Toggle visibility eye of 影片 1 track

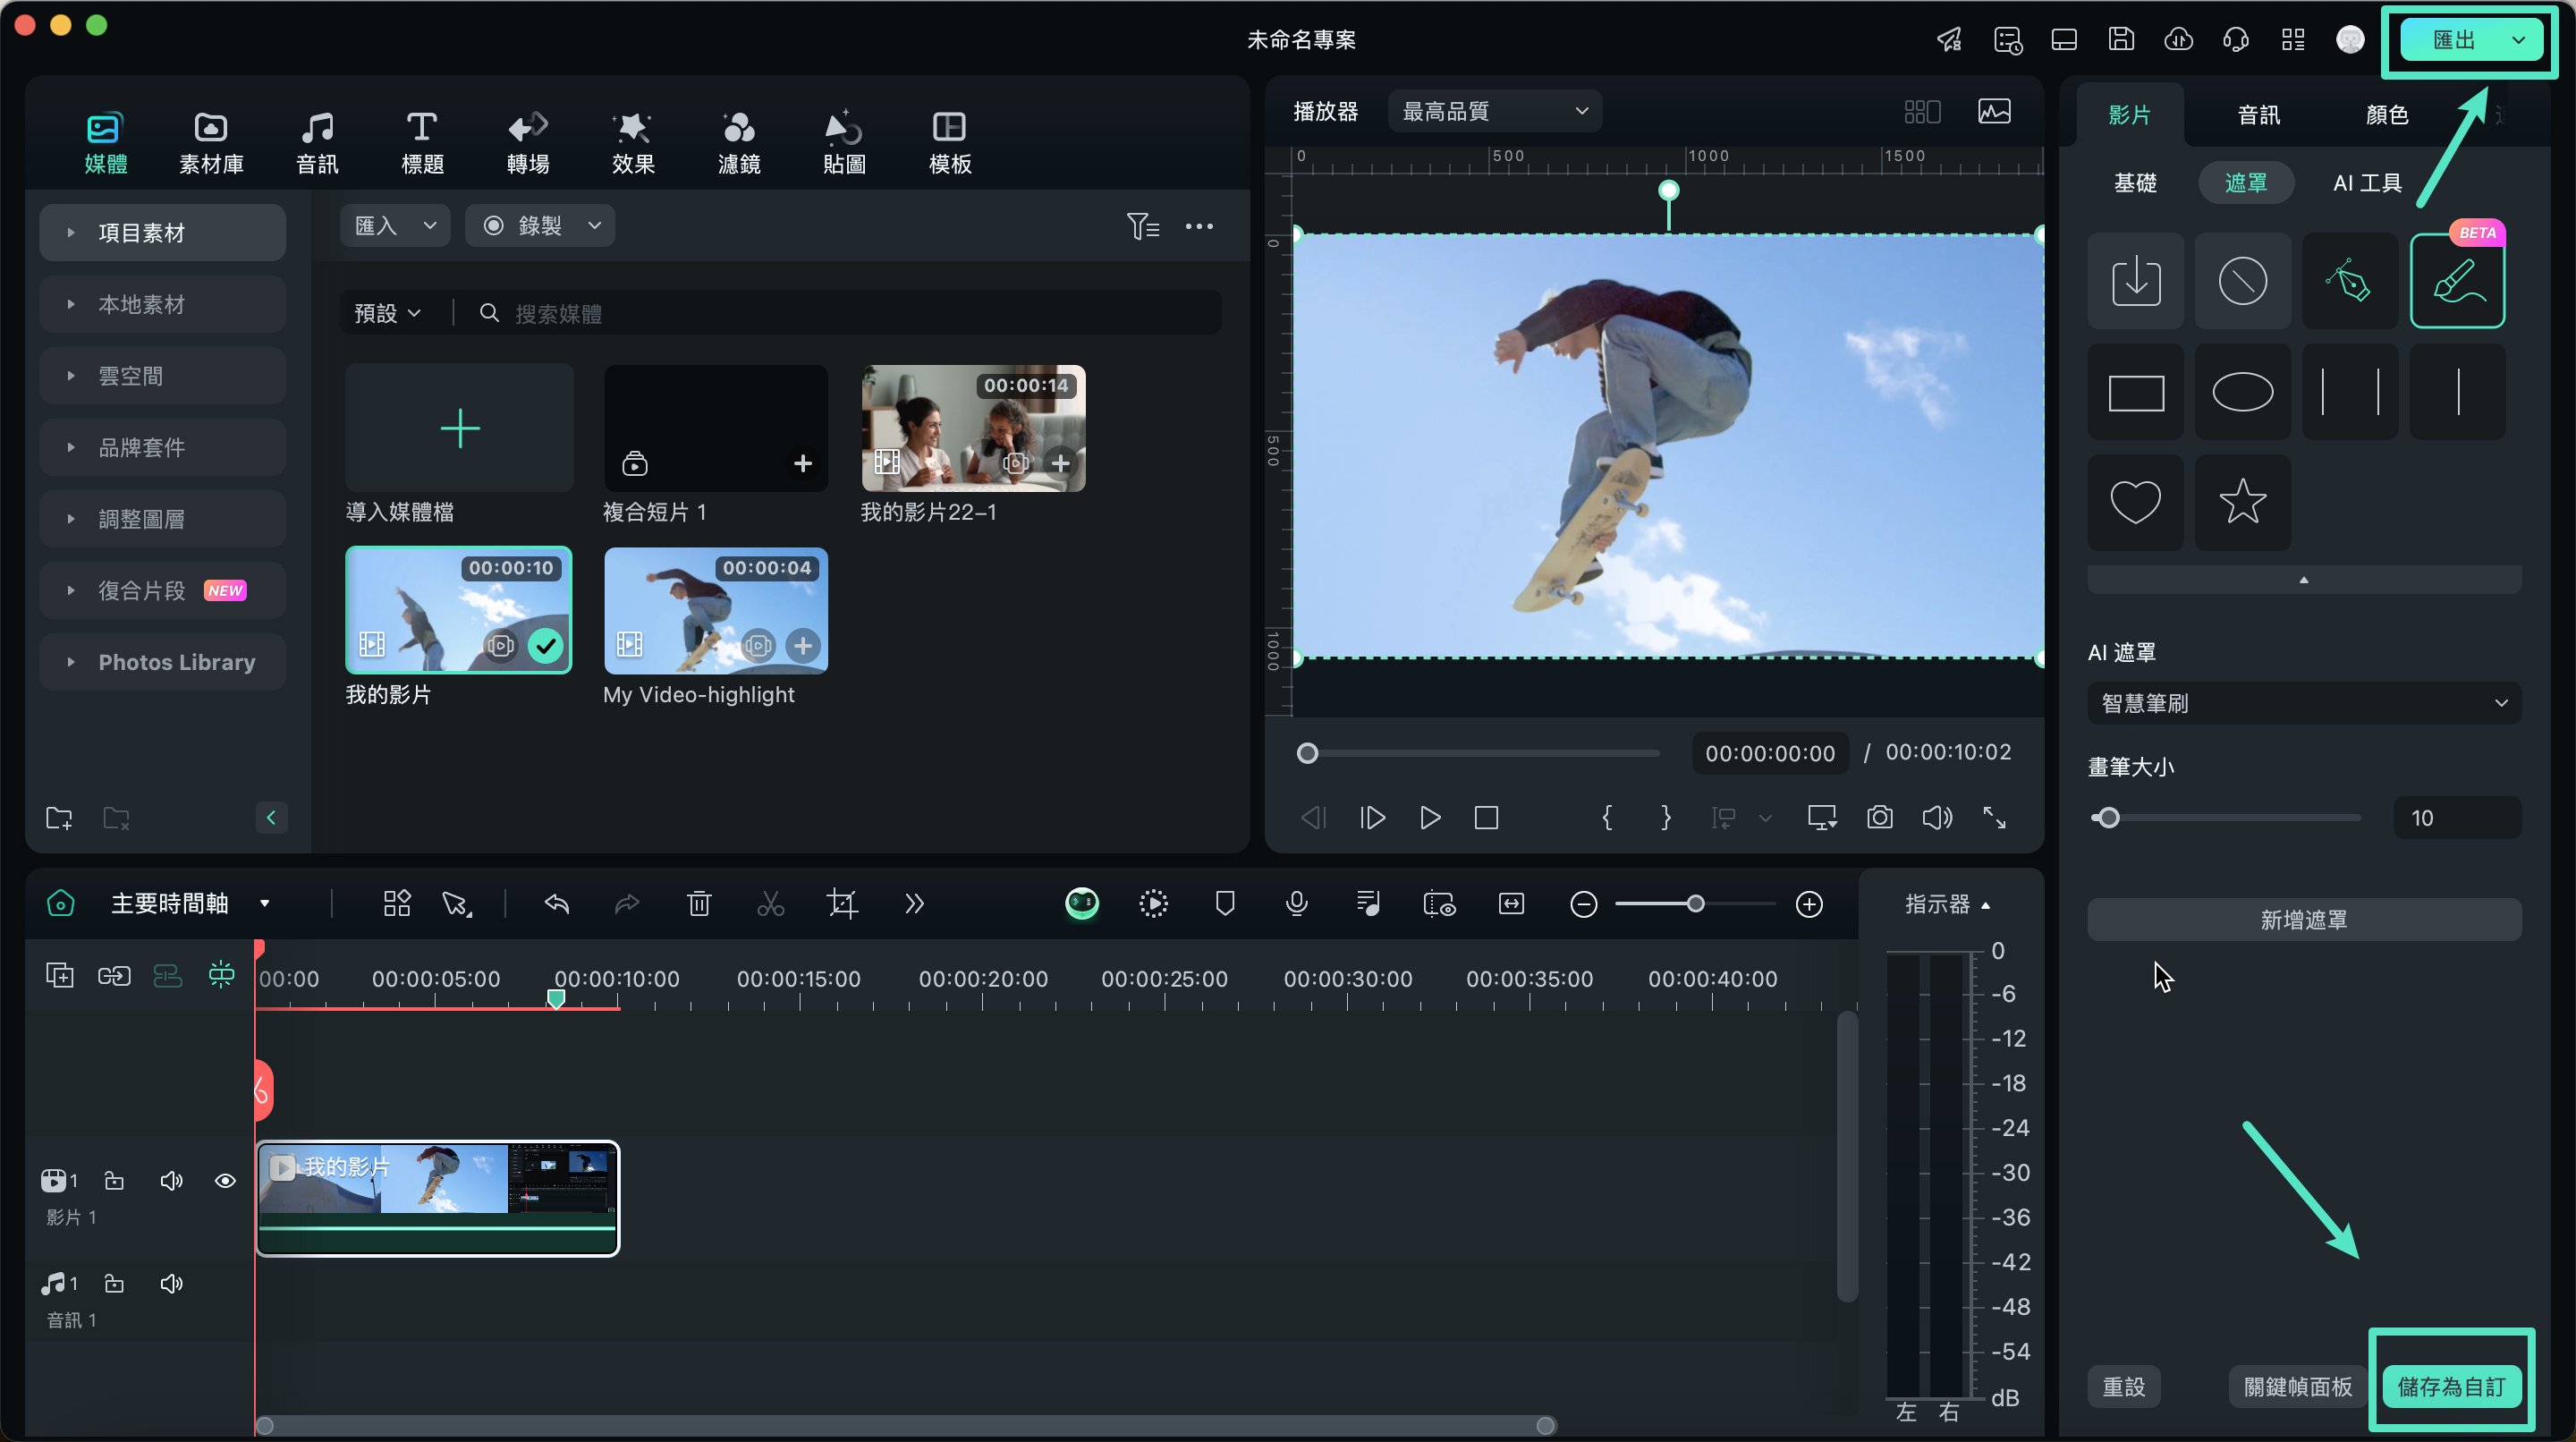tap(225, 1181)
